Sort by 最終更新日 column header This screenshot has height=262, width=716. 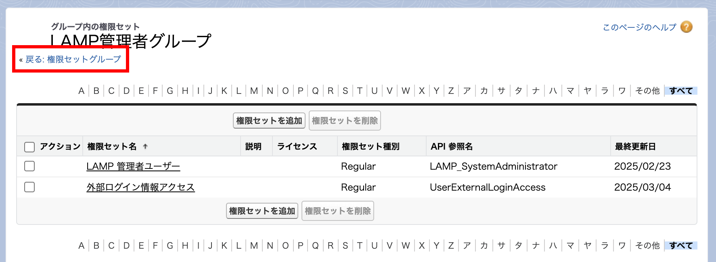(635, 147)
